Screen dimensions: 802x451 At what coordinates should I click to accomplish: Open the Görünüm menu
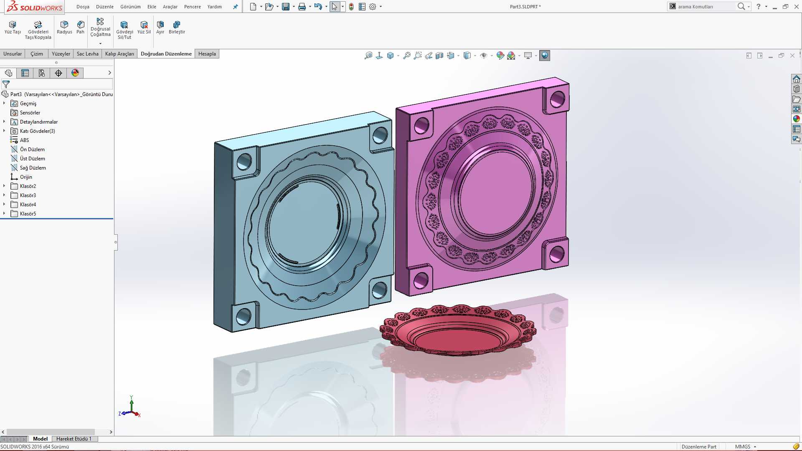click(130, 7)
